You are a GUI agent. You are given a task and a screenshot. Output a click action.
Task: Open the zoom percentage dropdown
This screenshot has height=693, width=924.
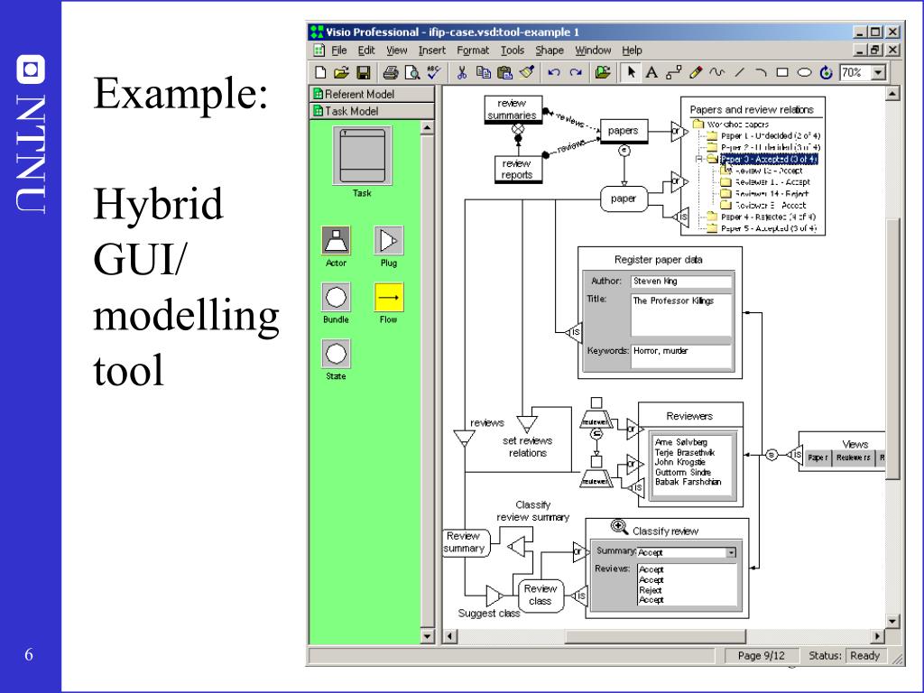pos(879,72)
